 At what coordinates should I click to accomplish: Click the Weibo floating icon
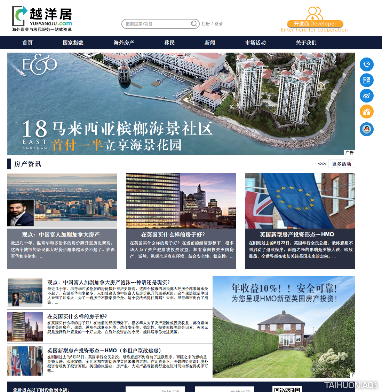click(x=366, y=96)
